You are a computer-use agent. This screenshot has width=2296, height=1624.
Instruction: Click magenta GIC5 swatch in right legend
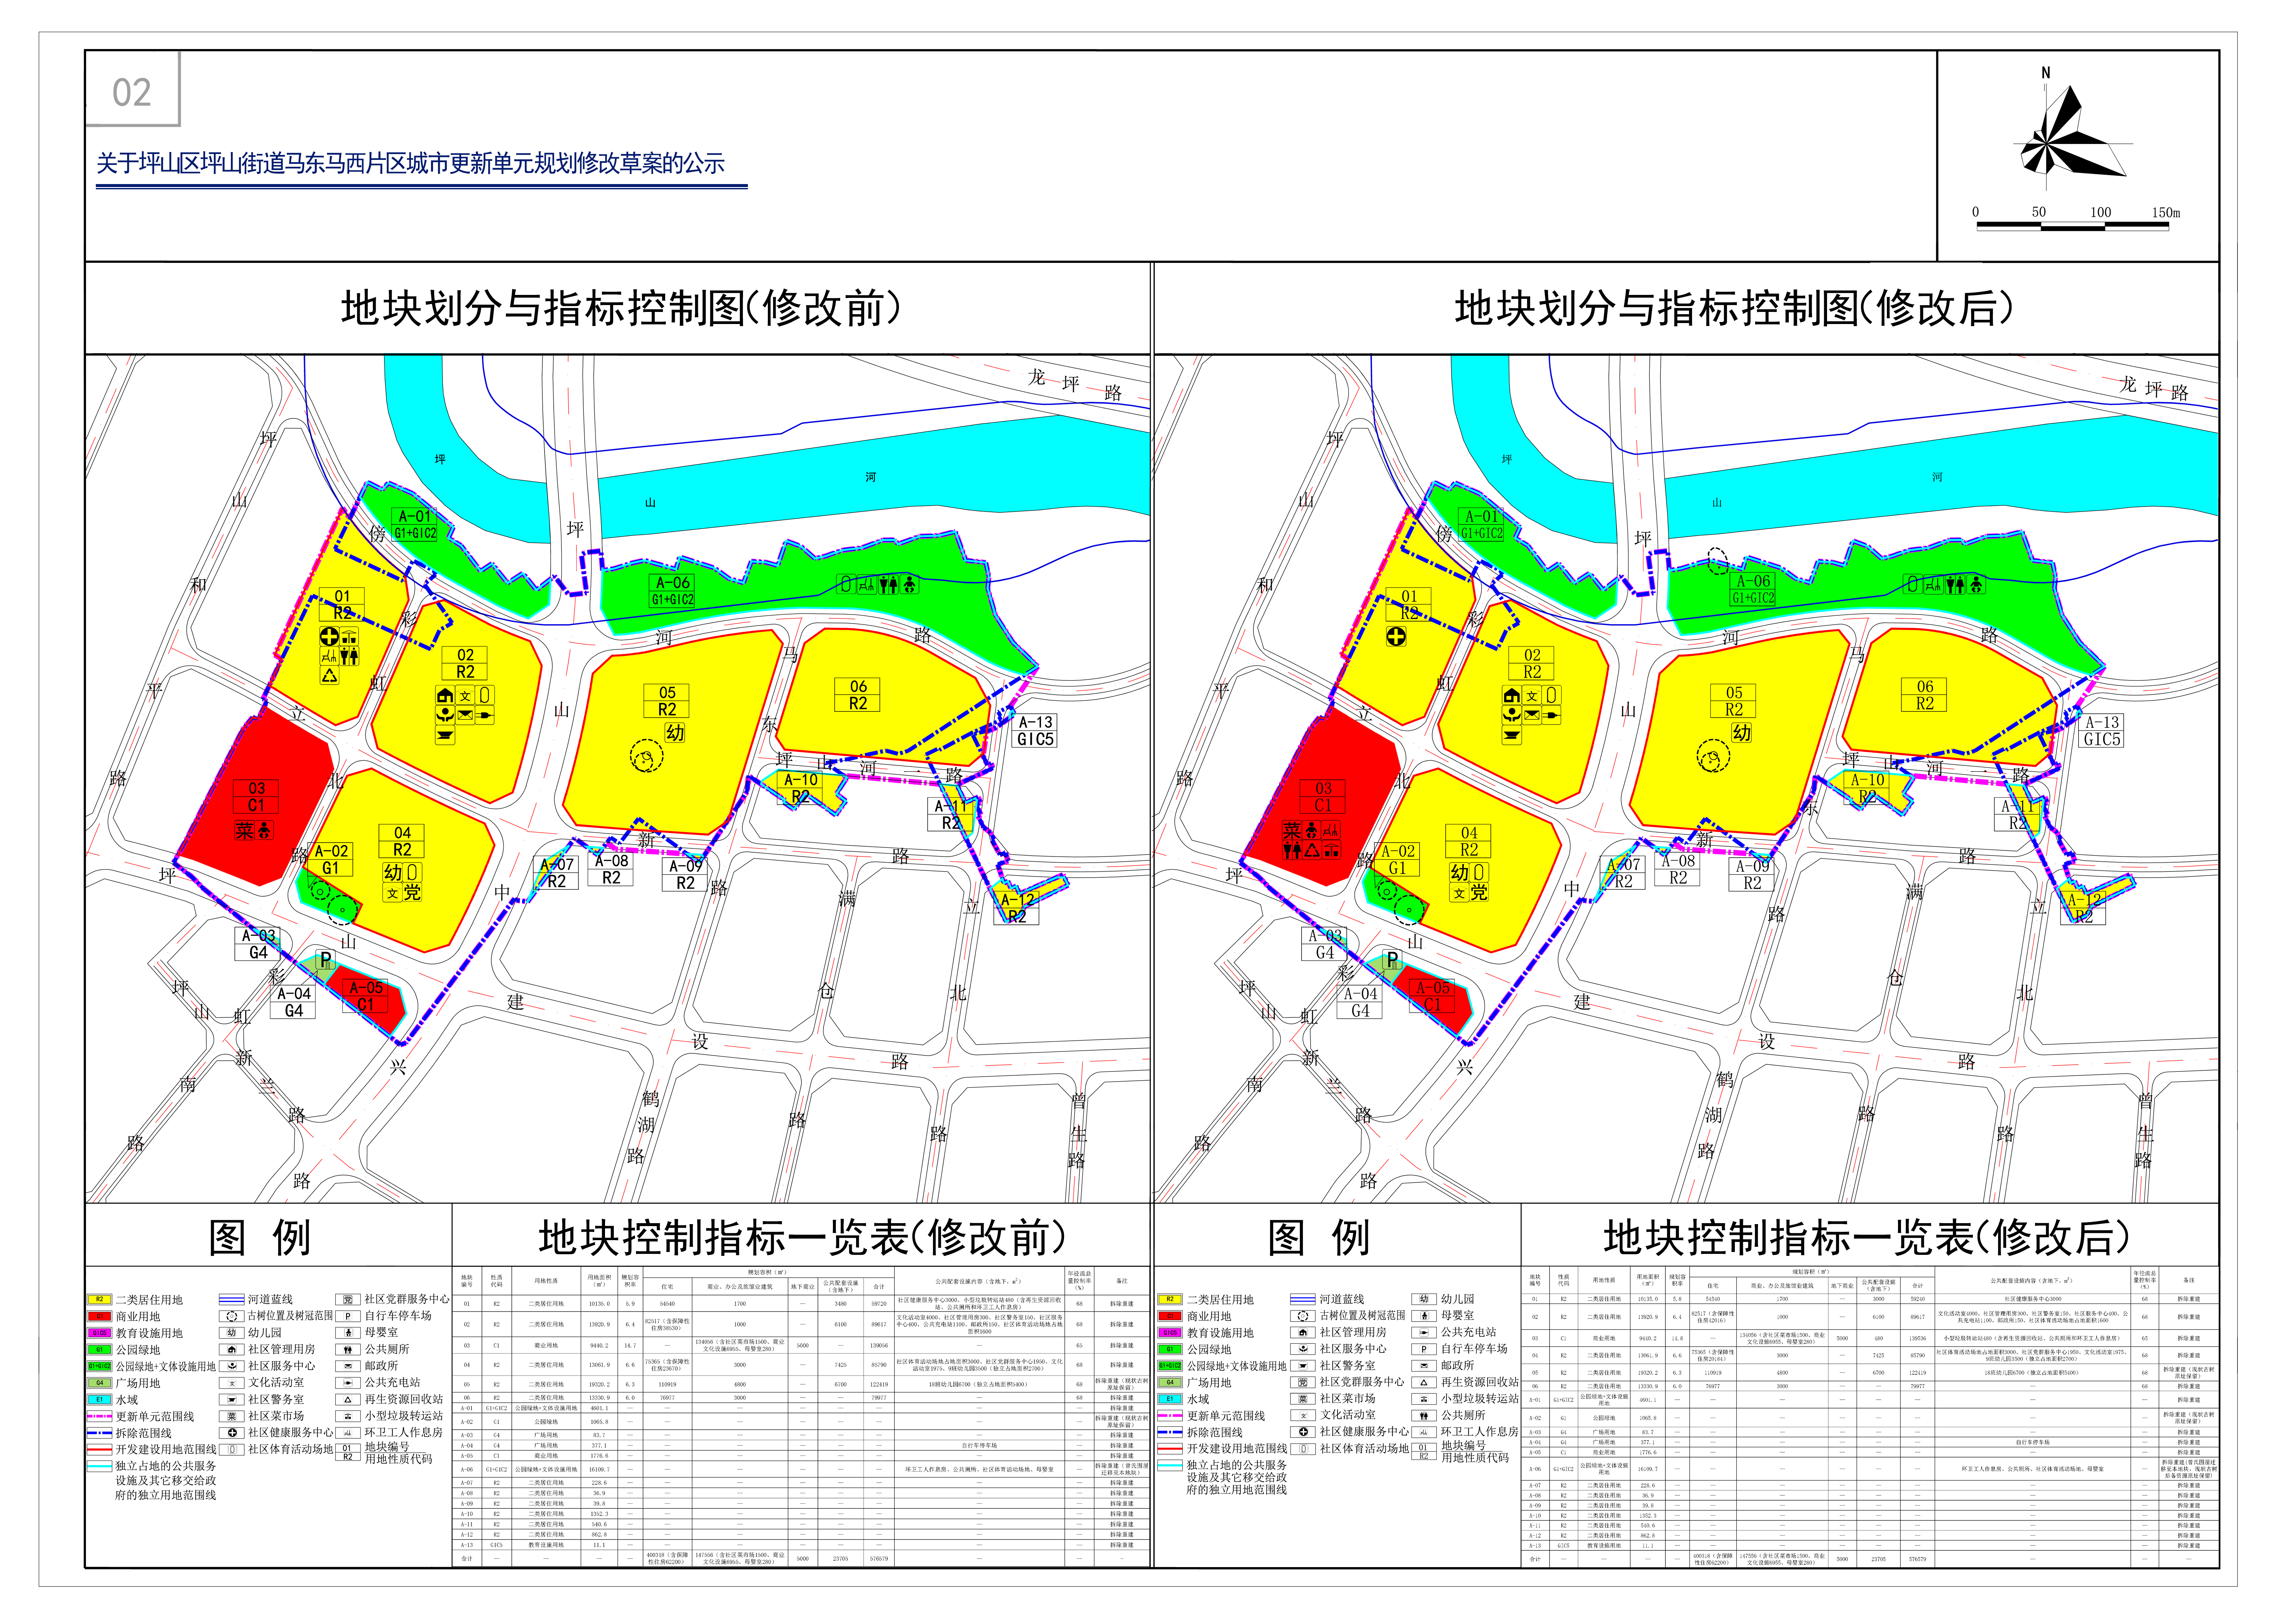pyautogui.click(x=1170, y=1333)
